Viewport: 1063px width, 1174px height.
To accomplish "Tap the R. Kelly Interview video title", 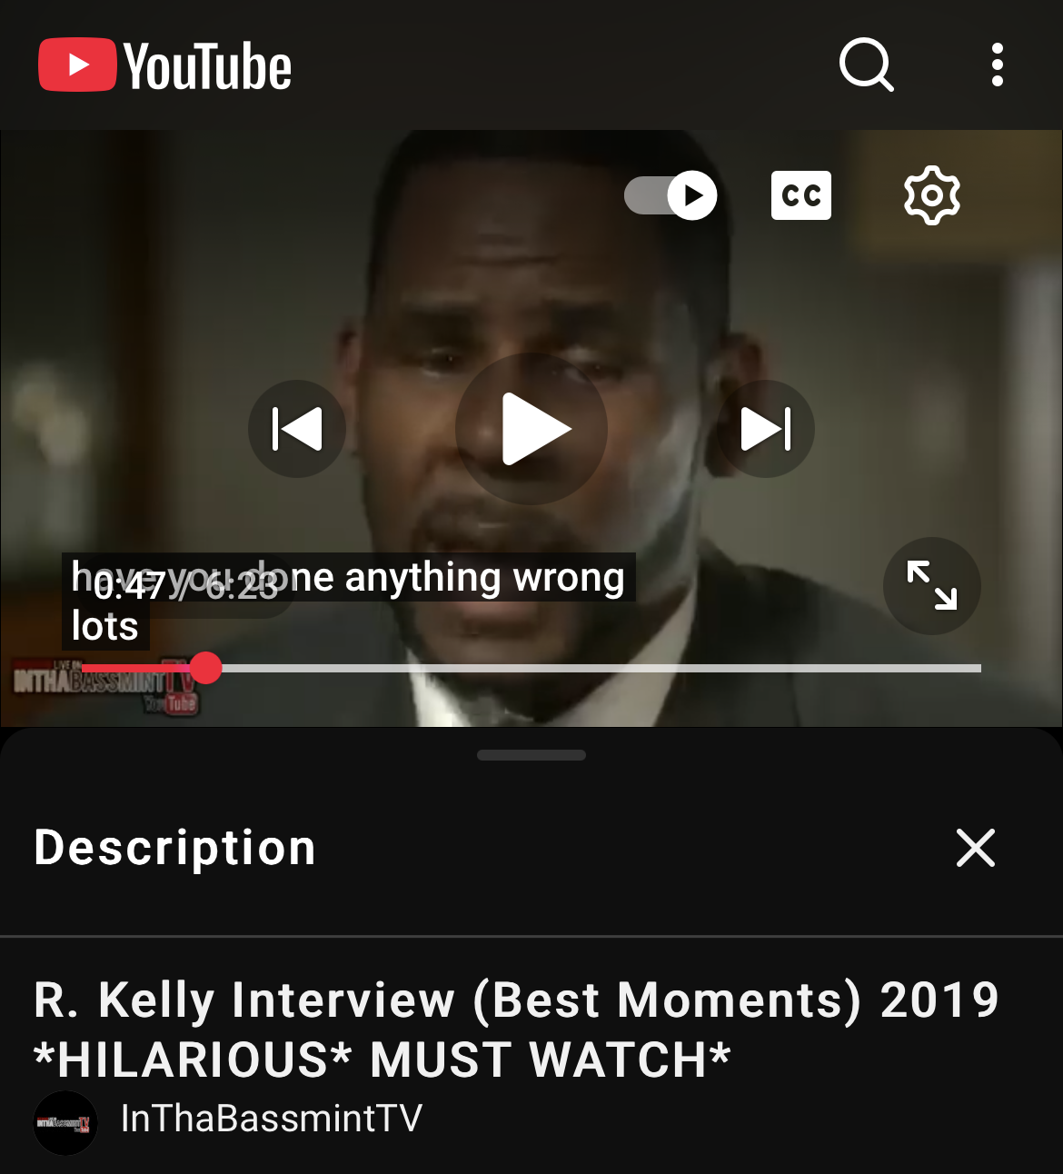I will (x=516, y=1030).
